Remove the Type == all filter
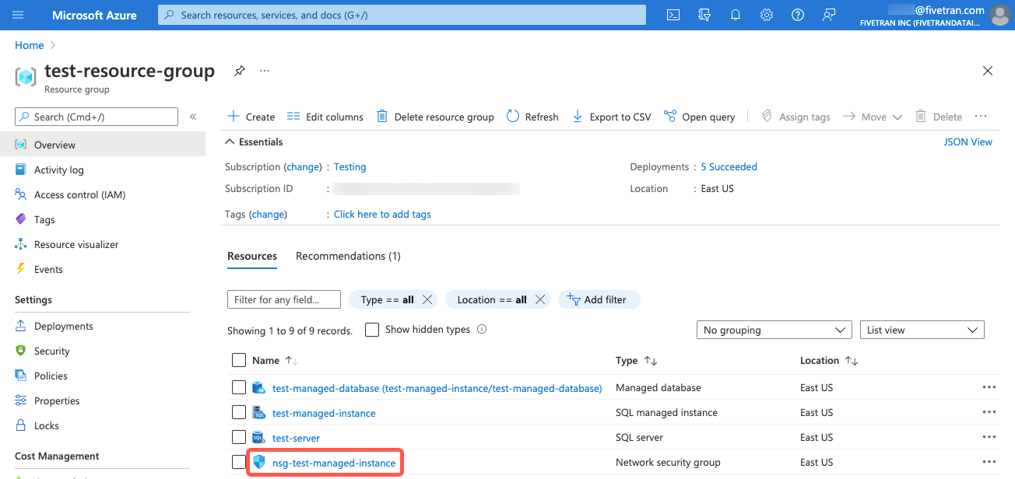The height and width of the screenshot is (479, 1015). coord(427,299)
